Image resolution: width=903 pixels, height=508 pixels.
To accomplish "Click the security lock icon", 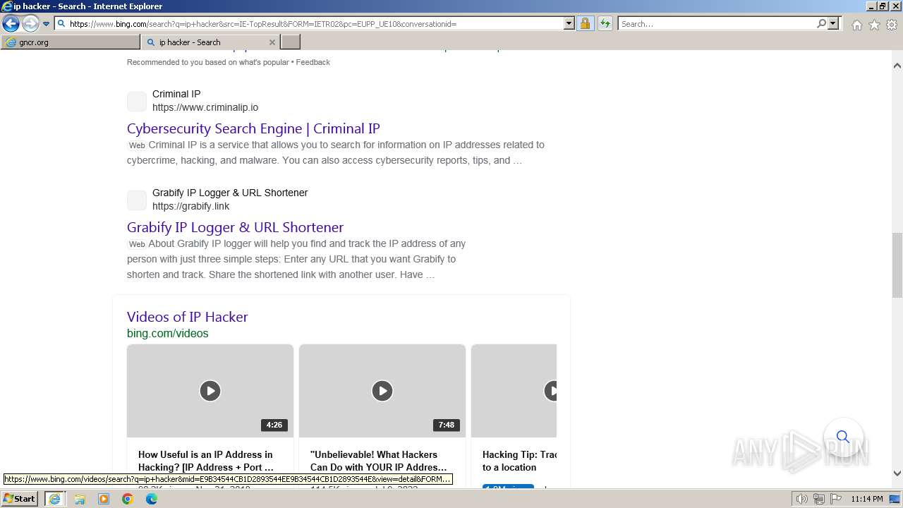I will [585, 23].
